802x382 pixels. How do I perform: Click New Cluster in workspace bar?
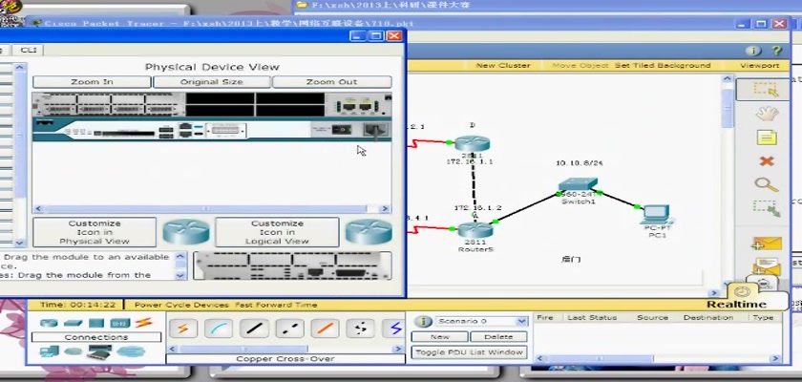(503, 66)
